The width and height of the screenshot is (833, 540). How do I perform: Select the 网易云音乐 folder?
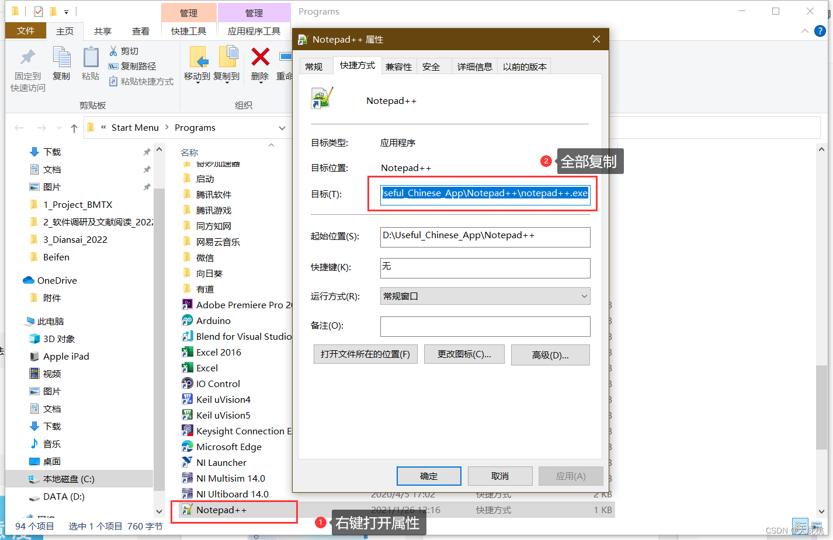coord(218,242)
